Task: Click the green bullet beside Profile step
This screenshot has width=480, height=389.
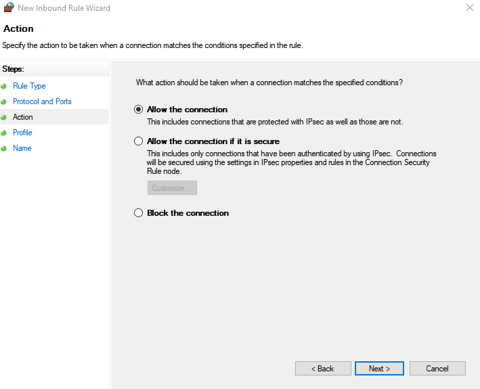Action: (x=3, y=133)
